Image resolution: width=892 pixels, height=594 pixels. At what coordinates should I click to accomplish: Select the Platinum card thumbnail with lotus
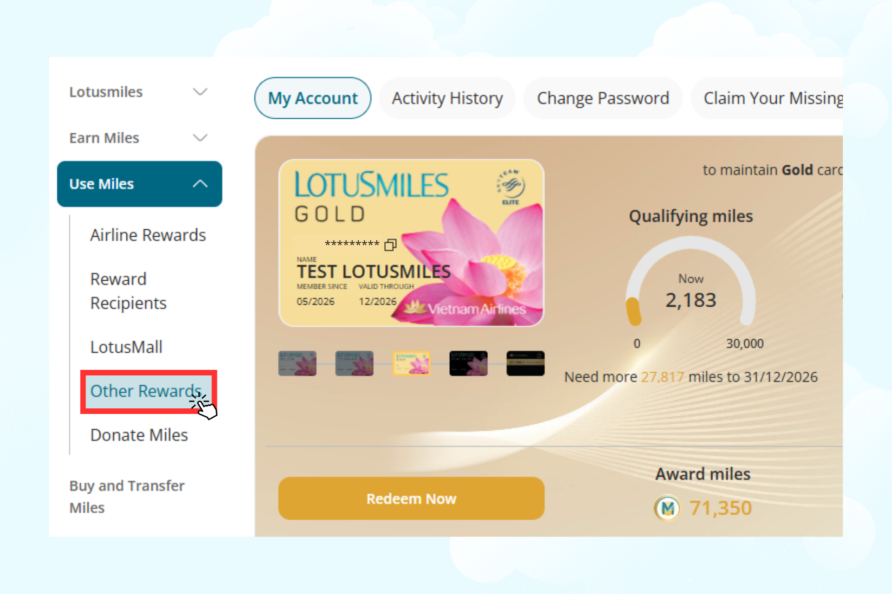tap(468, 363)
